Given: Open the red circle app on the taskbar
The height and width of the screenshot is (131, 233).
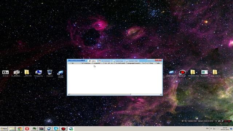Looking at the screenshot, I should (x=63, y=129).
